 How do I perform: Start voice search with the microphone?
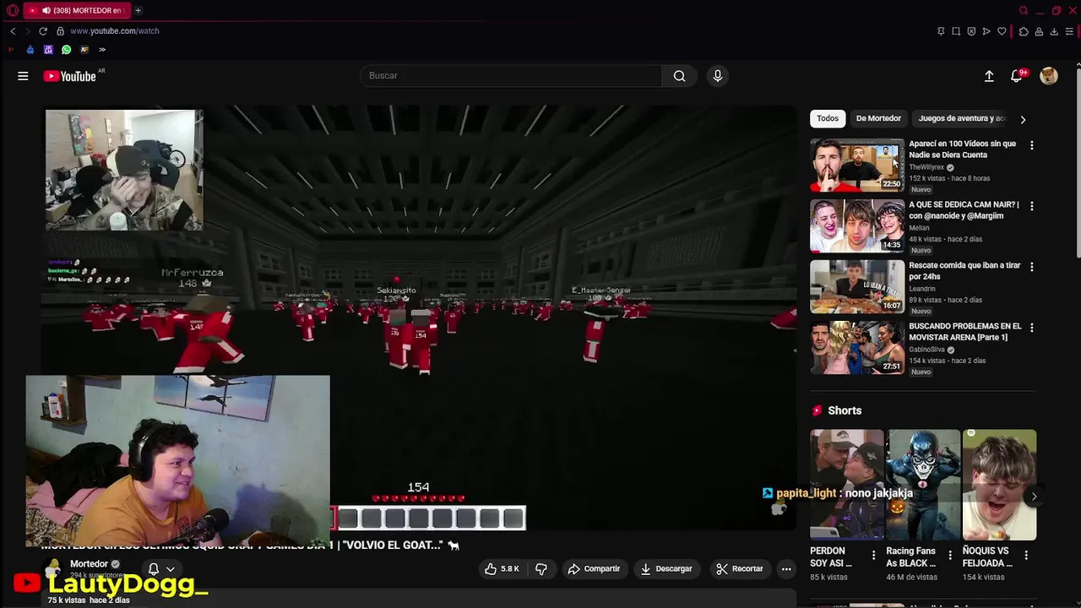click(x=718, y=76)
